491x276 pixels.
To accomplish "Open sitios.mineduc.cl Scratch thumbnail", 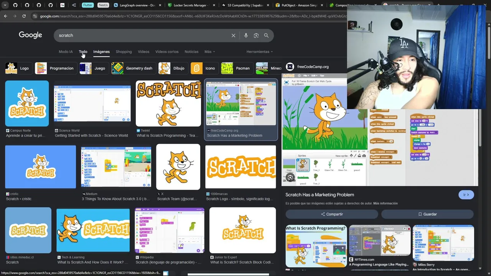I will coord(28,230).
